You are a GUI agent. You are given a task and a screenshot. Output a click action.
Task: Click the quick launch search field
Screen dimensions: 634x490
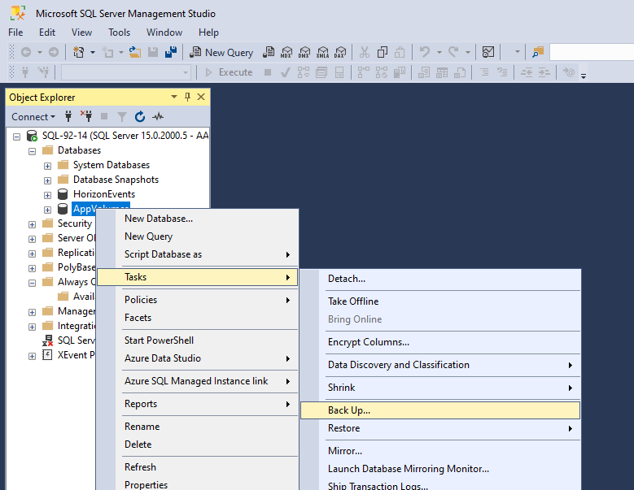tap(591, 52)
